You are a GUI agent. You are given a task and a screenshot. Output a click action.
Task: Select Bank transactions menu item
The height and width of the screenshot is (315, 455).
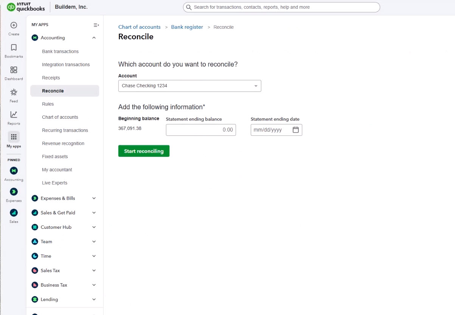coord(60,51)
